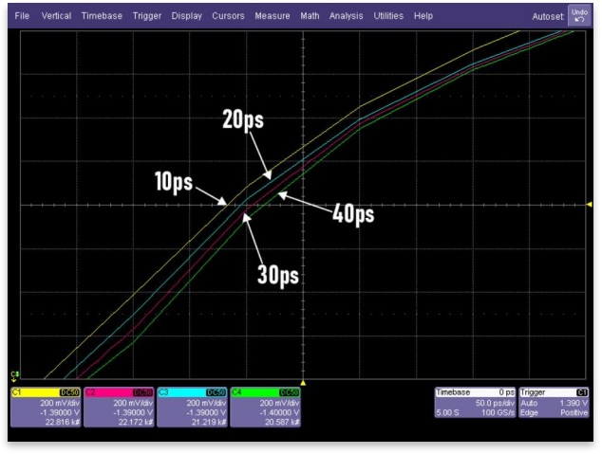Image resolution: width=602 pixels, height=454 pixels.
Task: Open the C2 magenta channel descriptor box
Action: [x=119, y=406]
